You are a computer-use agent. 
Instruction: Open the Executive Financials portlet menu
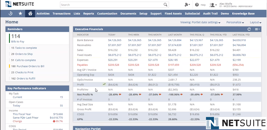tap(257, 29)
